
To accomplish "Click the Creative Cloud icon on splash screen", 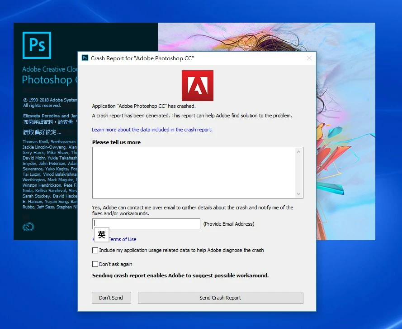I will 28,227.
